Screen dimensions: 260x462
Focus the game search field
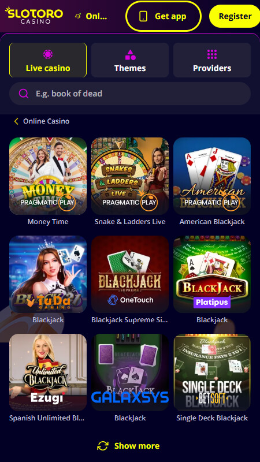[130, 94]
